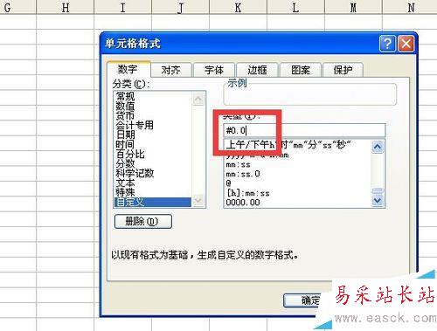This screenshot has width=437, height=331.
Task: Open the 边框 tab
Action: (257, 70)
